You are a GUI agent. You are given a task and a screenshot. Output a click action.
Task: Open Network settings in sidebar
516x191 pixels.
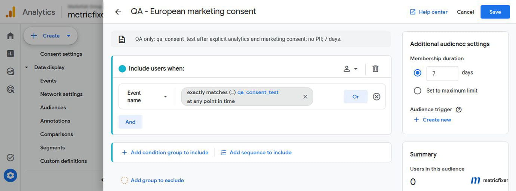click(61, 94)
